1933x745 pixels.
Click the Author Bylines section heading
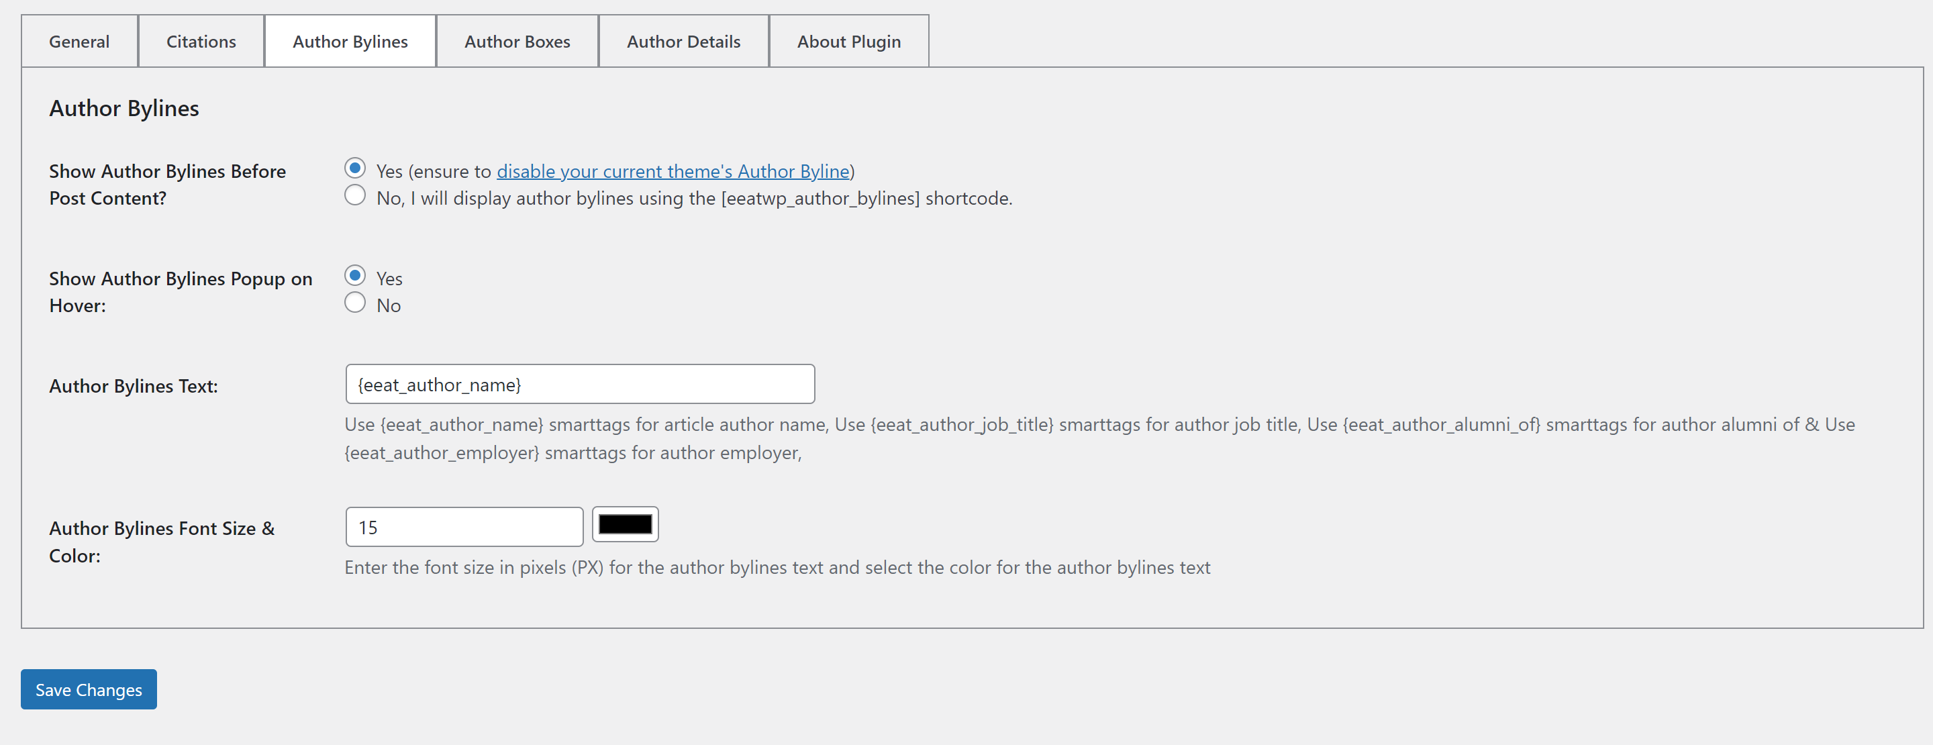(x=123, y=109)
